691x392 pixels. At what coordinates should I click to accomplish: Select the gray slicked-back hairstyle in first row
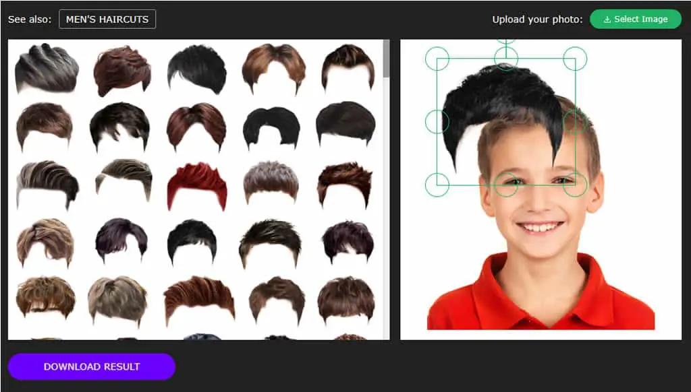[x=47, y=68]
